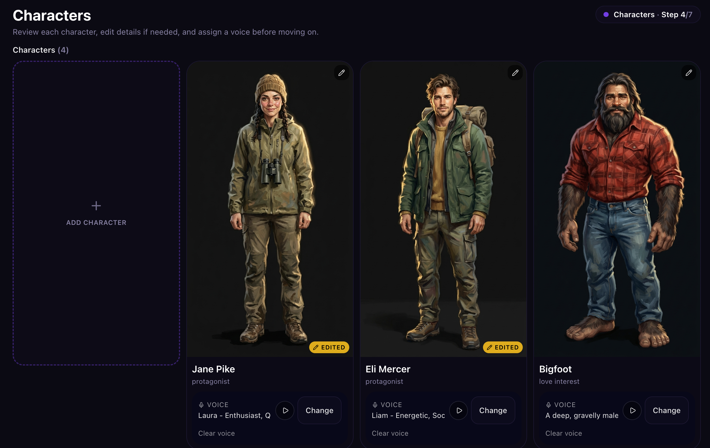Click the Characters Step 4/7 indicator

648,14
